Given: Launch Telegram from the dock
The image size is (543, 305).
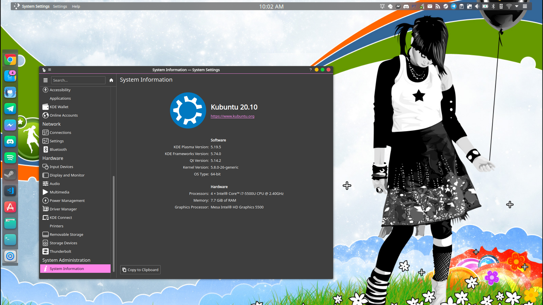Looking at the screenshot, I should [10, 109].
